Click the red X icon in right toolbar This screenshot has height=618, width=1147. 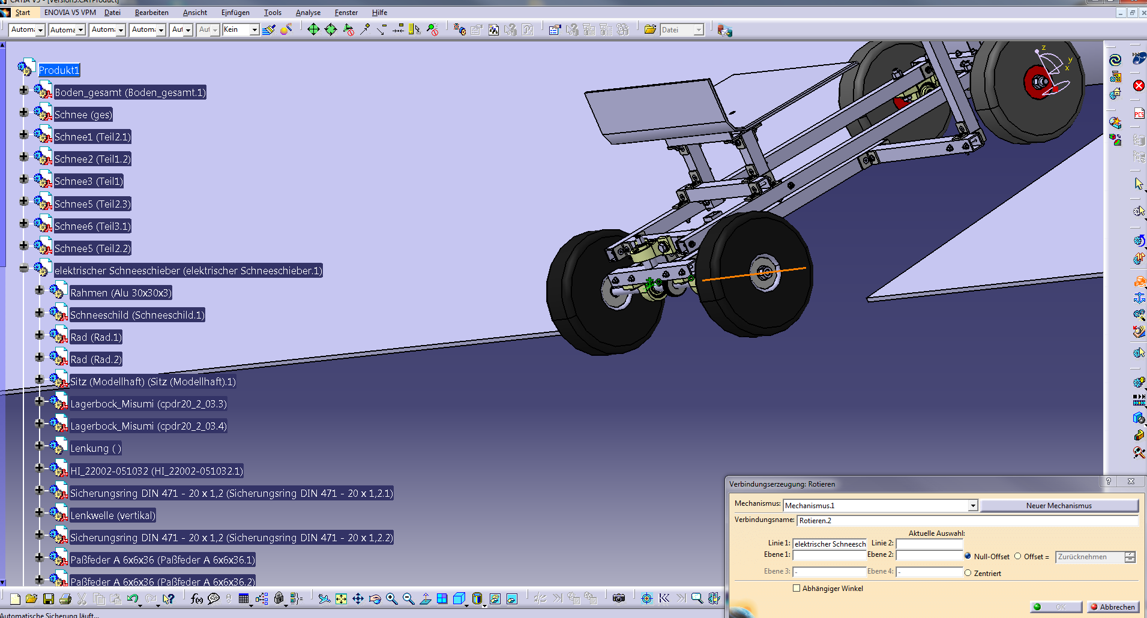point(1139,86)
